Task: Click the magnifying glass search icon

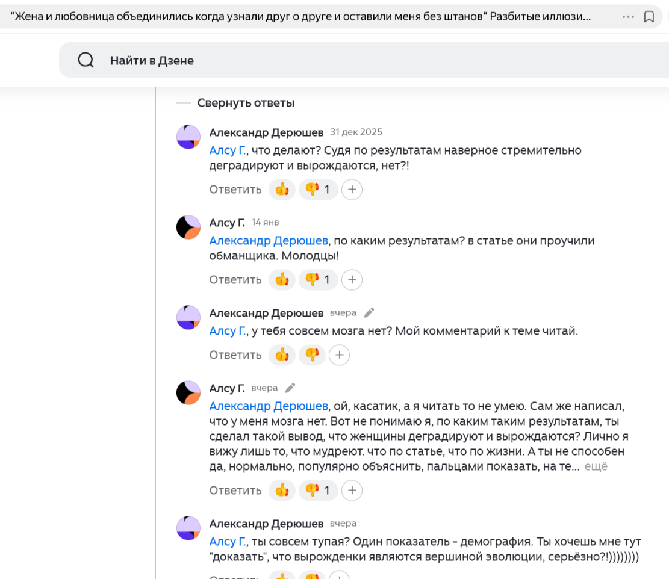Action: click(86, 60)
